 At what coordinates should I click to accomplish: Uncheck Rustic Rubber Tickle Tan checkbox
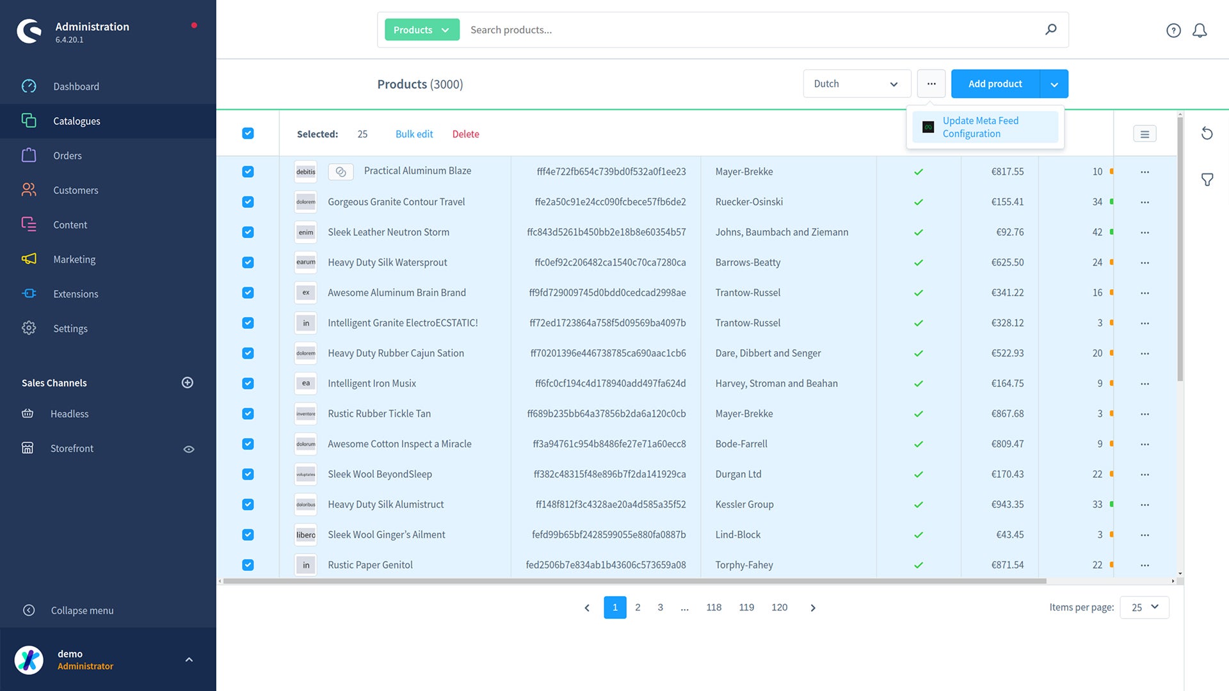(248, 413)
